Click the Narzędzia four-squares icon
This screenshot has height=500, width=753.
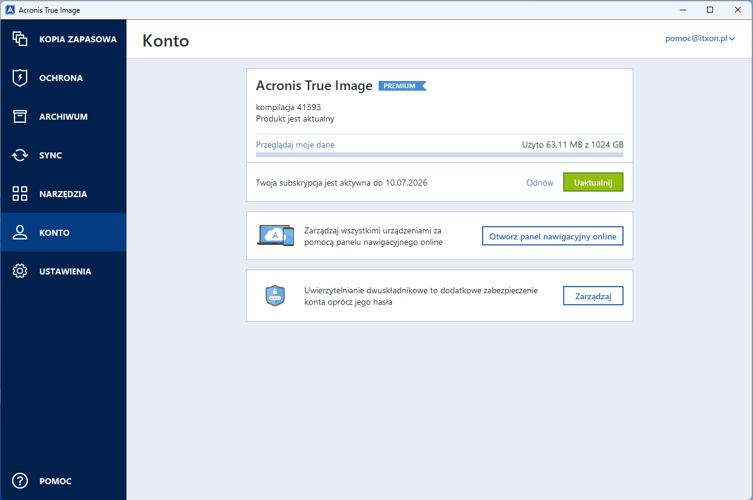[20, 193]
